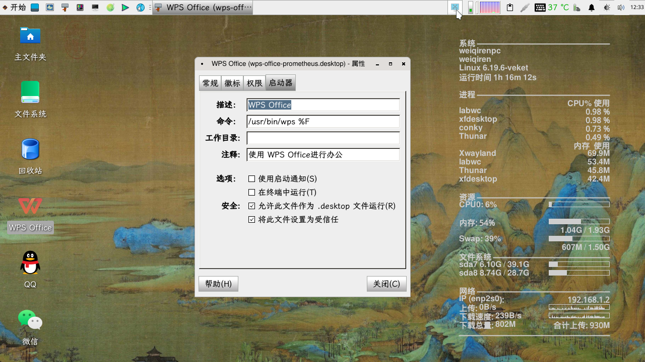Screen dimensions: 645x362
Task: Click the 帮助 help button
Action: click(x=218, y=284)
